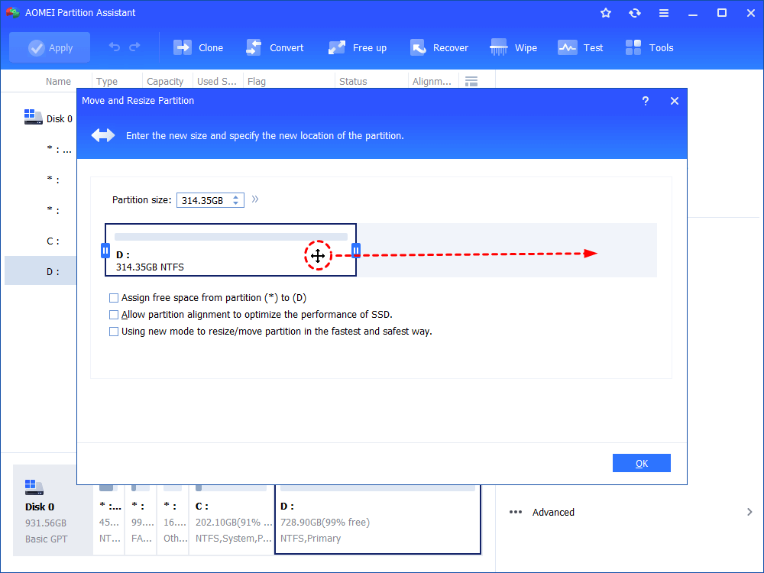Click the AOMEI Partition Assistant app logo
Viewport: 764px width, 573px height.
pos(13,13)
